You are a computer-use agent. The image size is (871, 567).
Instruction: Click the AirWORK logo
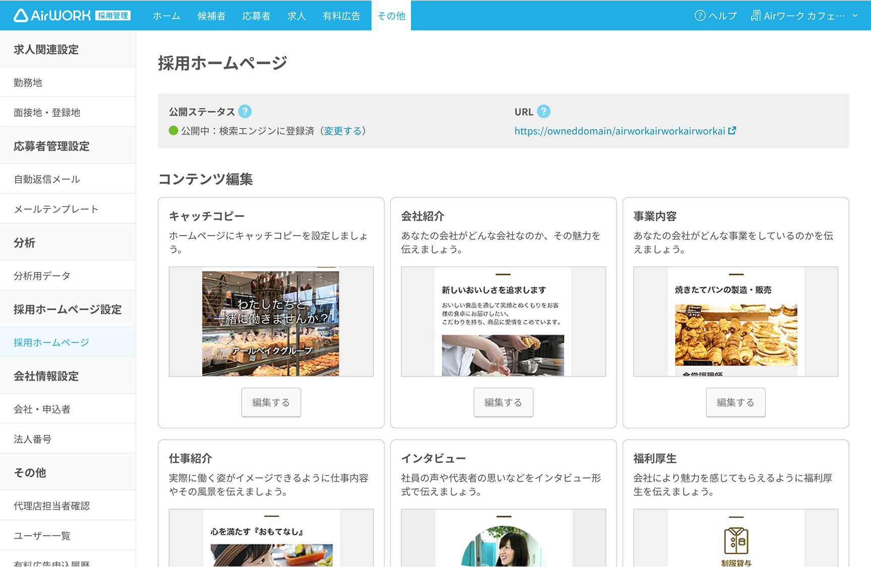pos(52,16)
